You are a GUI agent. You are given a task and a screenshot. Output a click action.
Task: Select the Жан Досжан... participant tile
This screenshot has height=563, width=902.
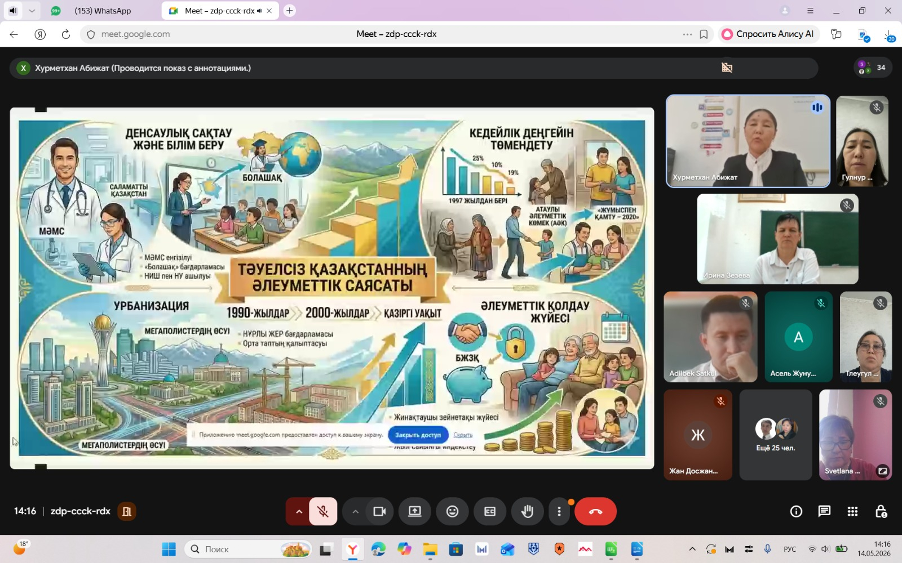(x=698, y=435)
